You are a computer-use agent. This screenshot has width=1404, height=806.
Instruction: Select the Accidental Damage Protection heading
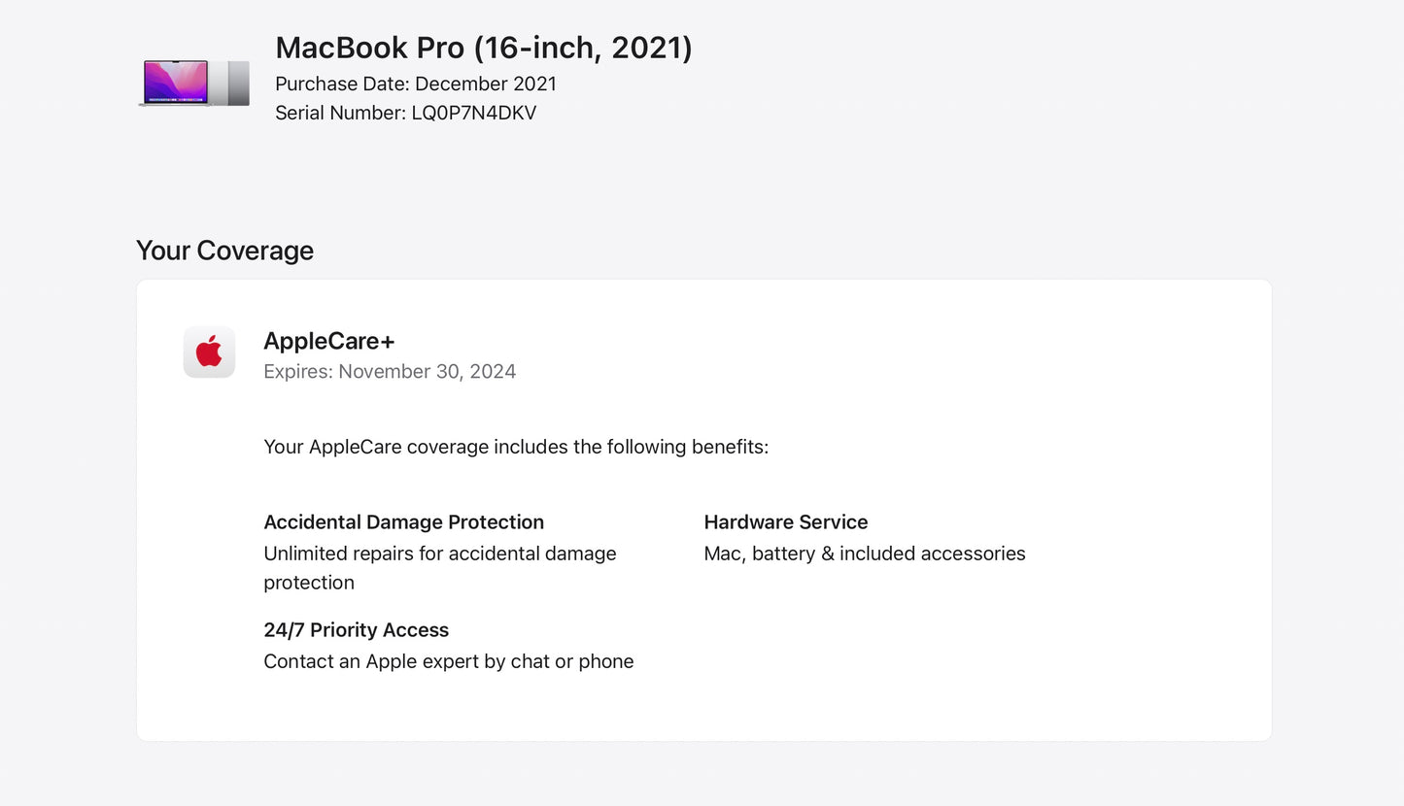tap(403, 522)
